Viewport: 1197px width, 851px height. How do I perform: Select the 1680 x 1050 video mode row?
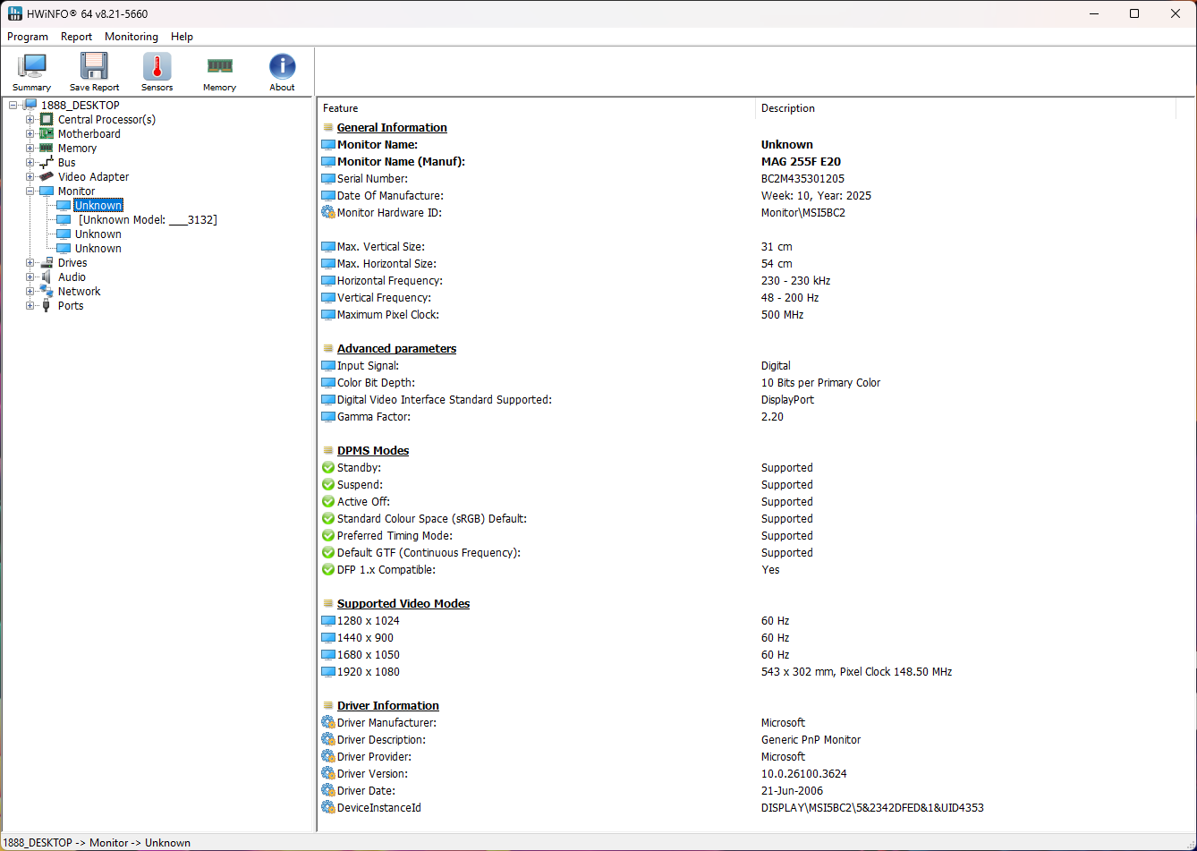tap(369, 655)
